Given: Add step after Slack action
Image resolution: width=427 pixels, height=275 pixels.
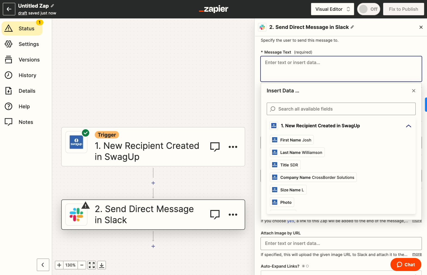Looking at the screenshot, I should coord(153,246).
